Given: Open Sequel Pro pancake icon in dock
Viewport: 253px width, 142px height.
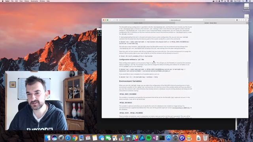Looking at the screenshot, I should pyautogui.click(x=189, y=138).
